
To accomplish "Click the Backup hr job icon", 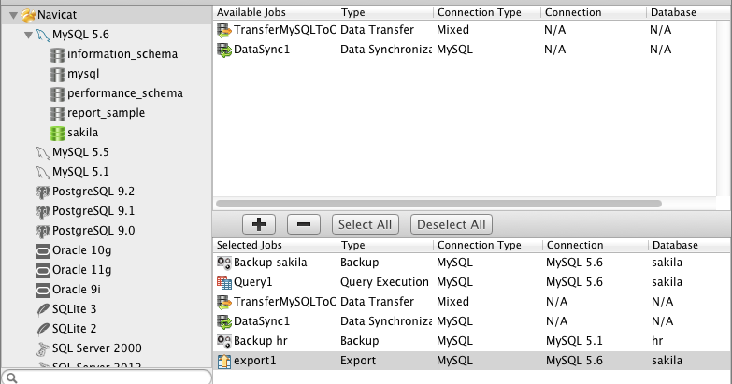I will point(224,341).
